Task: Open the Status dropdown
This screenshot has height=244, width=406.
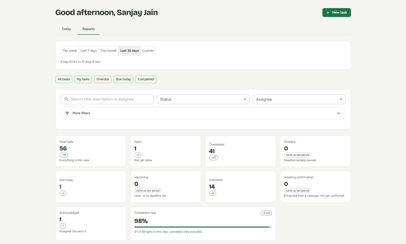Action: (x=203, y=99)
